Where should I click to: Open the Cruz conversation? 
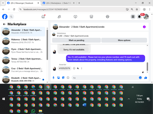pyautogui.click(x=23, y=70)
